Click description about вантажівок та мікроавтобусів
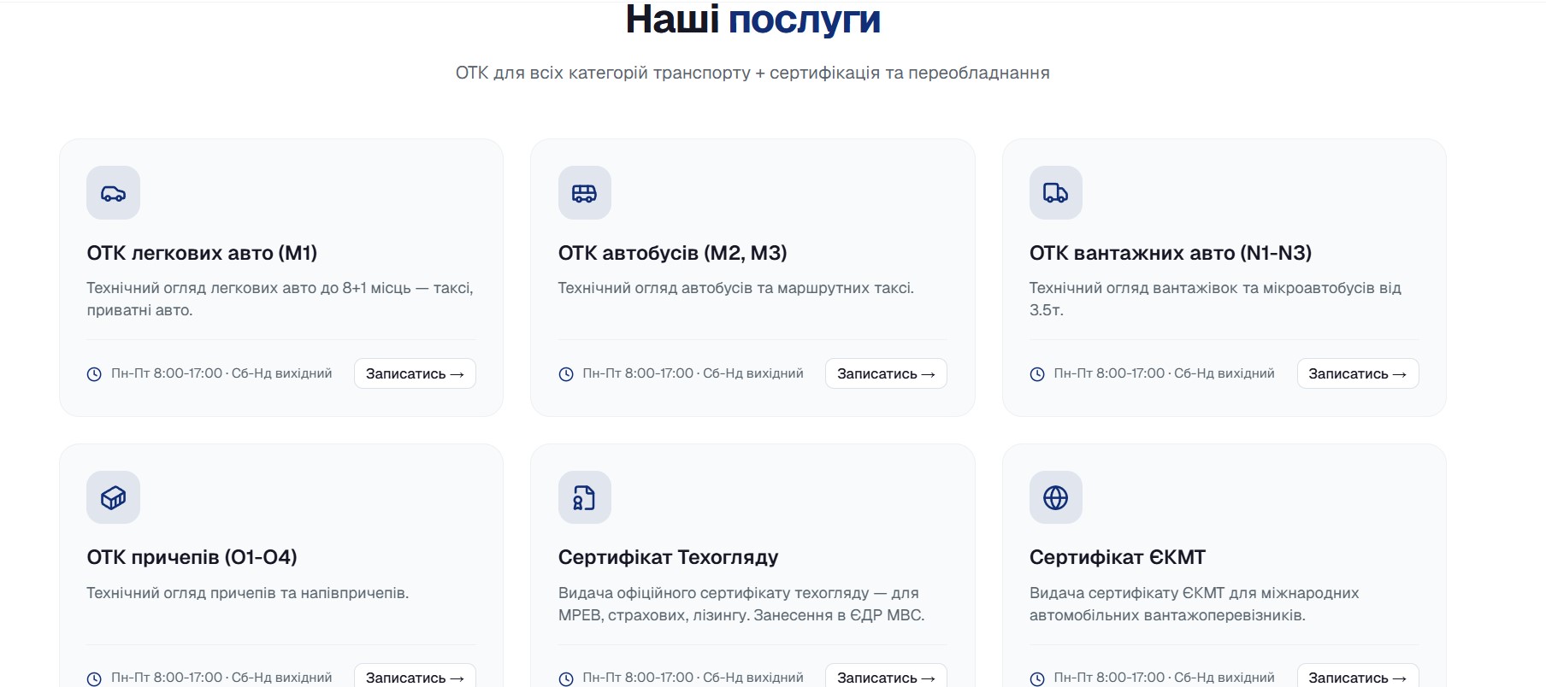Screen dimensions: 1546x687 point(1215,299)
